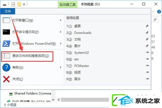
Task: Pin System32 to frequent places
Action: point(147,52)
